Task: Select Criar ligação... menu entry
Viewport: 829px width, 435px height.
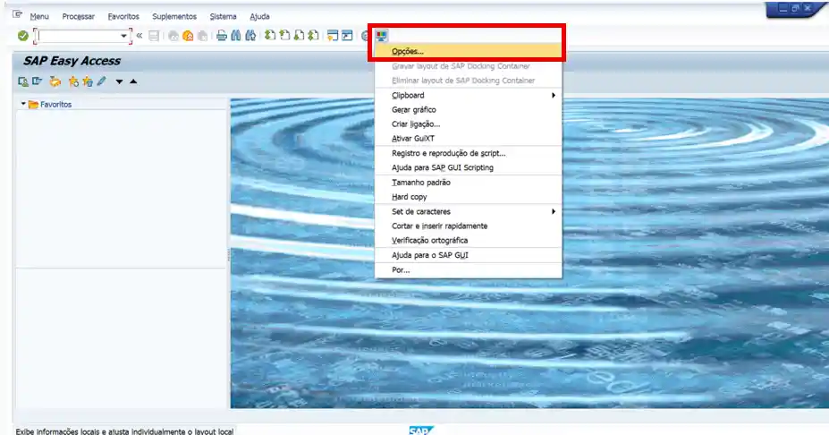Action: point(469,124)
